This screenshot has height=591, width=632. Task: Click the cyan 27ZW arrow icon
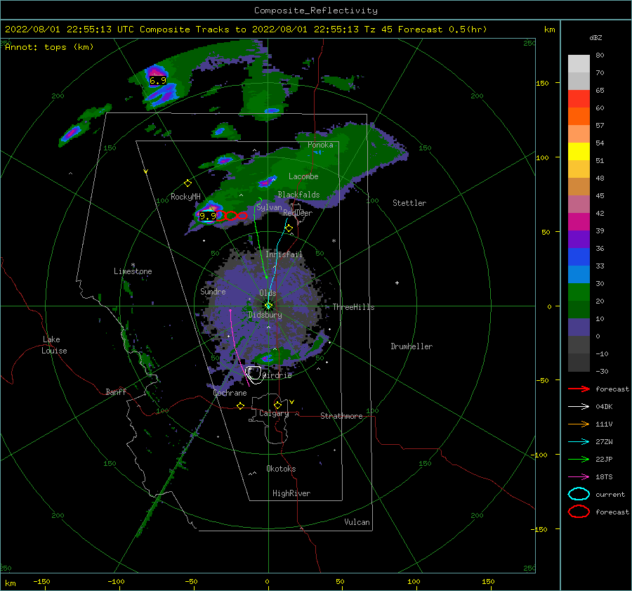pos(579,442)
